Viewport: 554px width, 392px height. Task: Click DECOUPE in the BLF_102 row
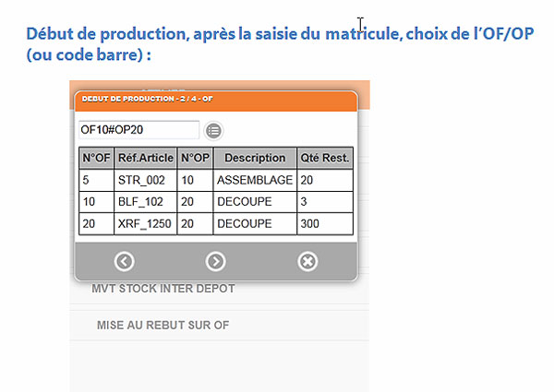(255, 202)
